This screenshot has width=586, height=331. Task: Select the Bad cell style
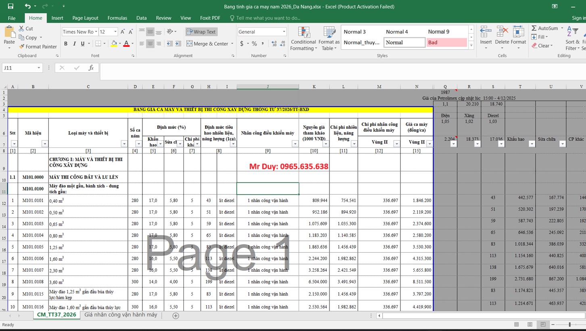pos(447,42)
